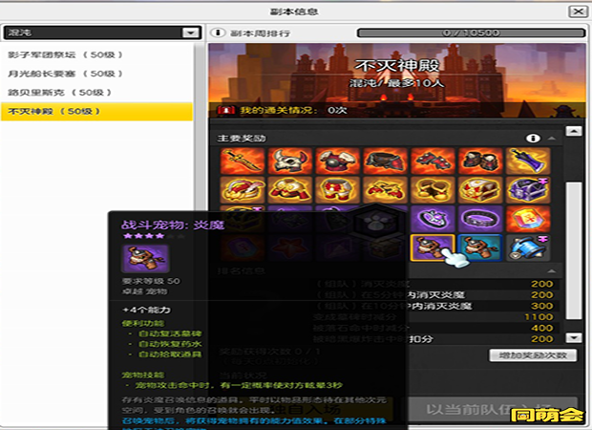
Task: Click the 在10分钟内消灭炎魔 300 score row
Action: (435, 306)
